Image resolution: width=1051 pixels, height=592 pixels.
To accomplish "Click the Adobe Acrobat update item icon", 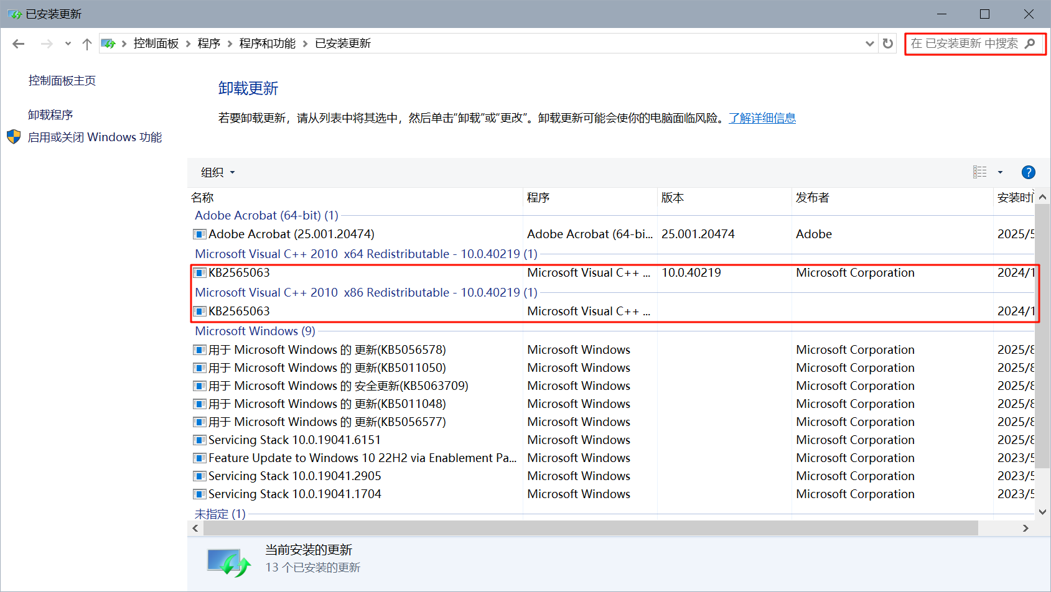I will point(200,234).
